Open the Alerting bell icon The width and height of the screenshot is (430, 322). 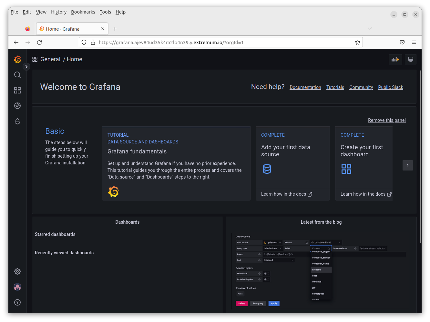17,121
